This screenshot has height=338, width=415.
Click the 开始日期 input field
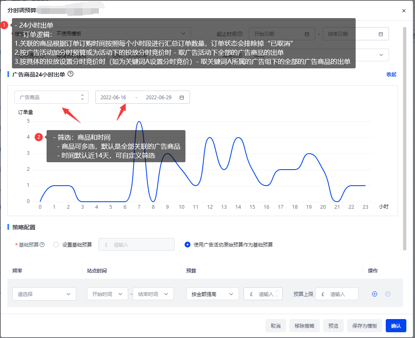[282, 34]
